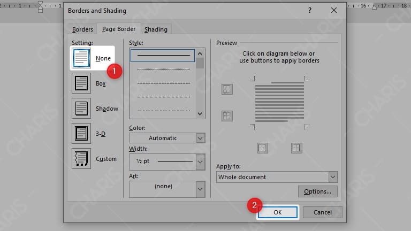
Task: Open the Options... button
Action: pos(317,191)
